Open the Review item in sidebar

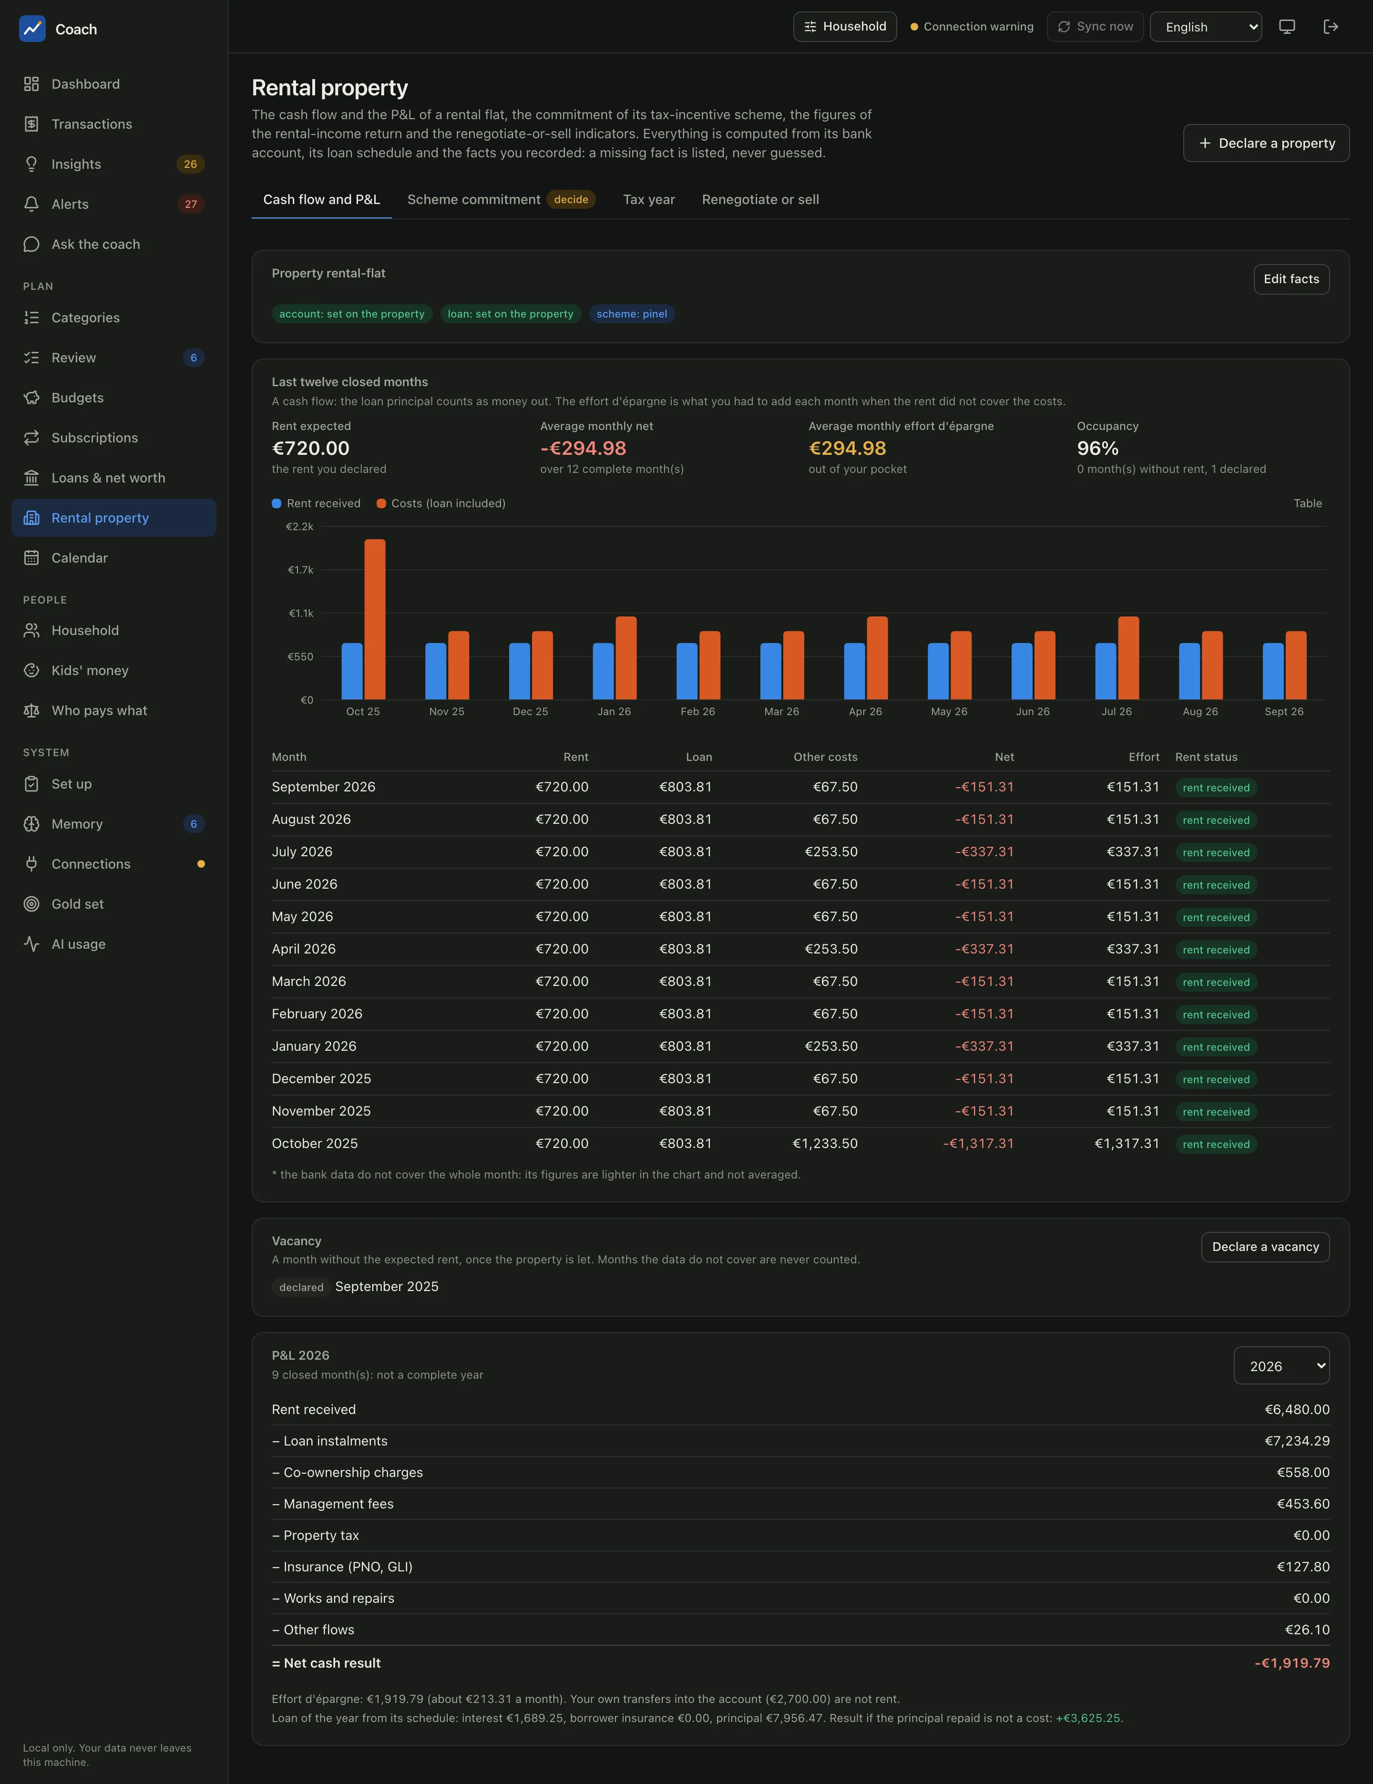pos(113,358)
